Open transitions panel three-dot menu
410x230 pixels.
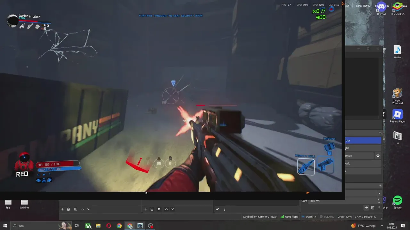pos(379,208)
